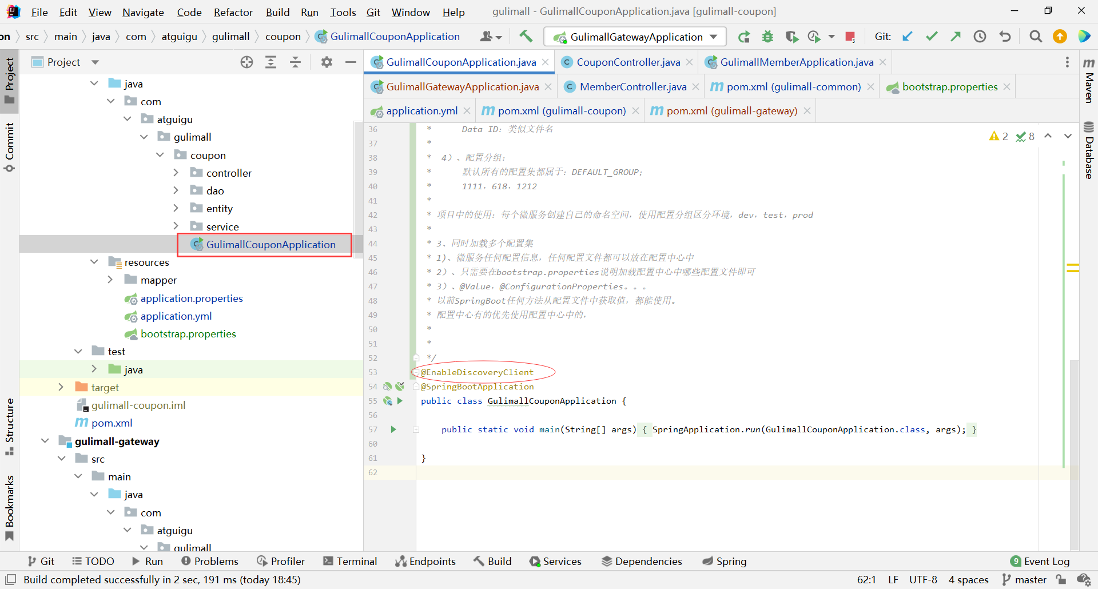Expand the mapper folder
The image size is (1098, 589).
pyautogui.click(x=110, y=280)
